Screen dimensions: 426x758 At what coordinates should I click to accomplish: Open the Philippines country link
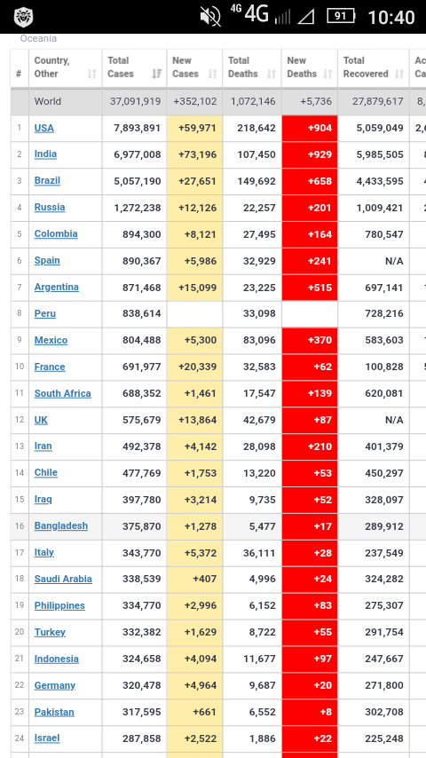[x=59, y=605]
